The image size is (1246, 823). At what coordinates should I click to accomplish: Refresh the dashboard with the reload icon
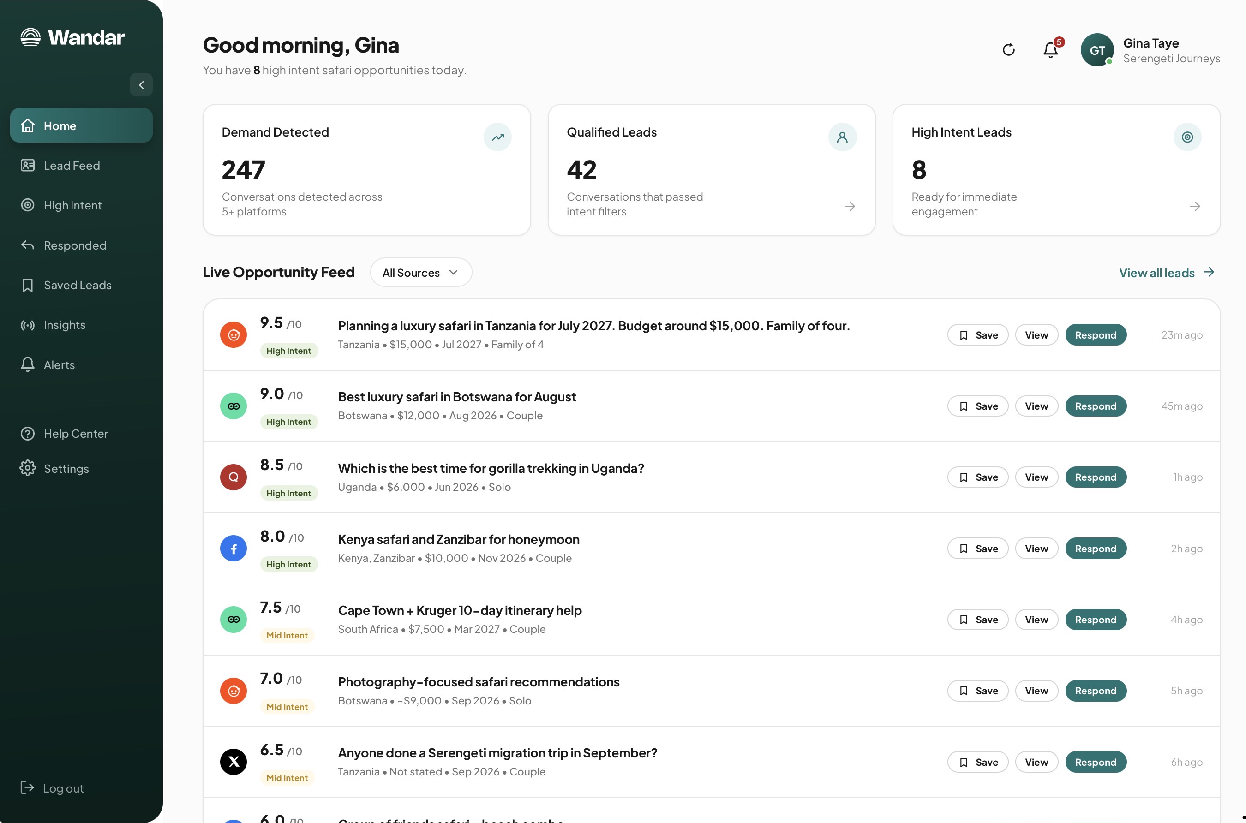(x=1009, y=50)
